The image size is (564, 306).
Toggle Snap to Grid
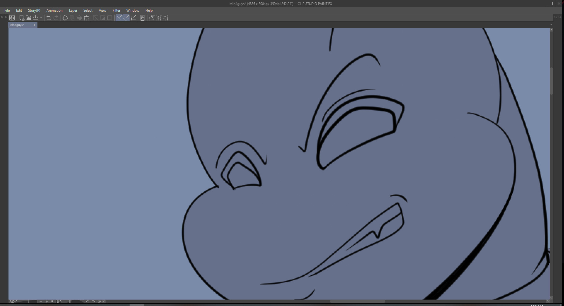[133, 18]
